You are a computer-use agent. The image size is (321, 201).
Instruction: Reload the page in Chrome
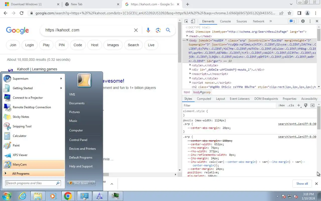[x=22, y=13]
